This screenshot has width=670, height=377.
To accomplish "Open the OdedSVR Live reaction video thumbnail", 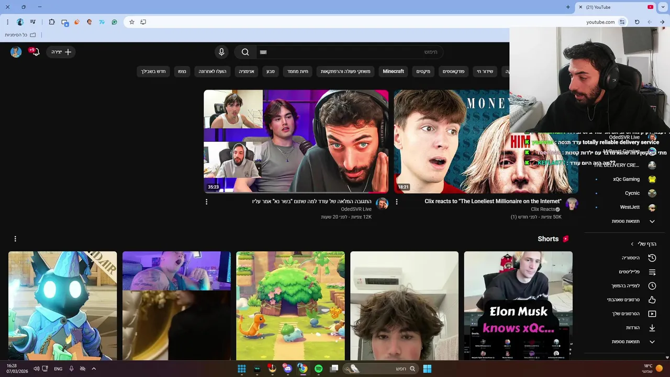I will 296,141.
